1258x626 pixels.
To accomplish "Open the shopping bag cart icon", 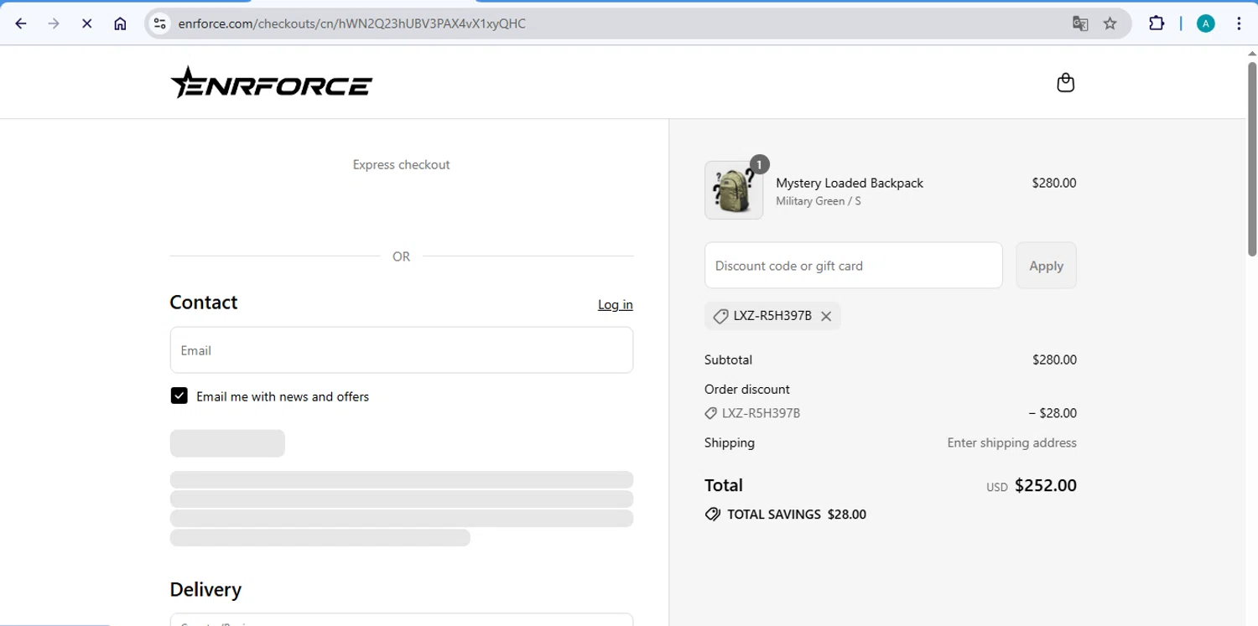I will tap(1066, 82).
